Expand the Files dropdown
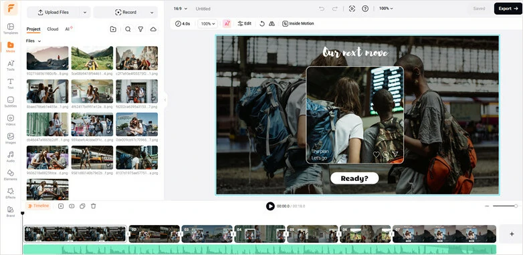Screen dimensions: 523x255 (33, 41)
